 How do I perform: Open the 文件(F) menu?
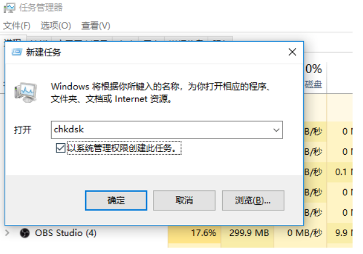pyautogui.click(x=17, y=26)
